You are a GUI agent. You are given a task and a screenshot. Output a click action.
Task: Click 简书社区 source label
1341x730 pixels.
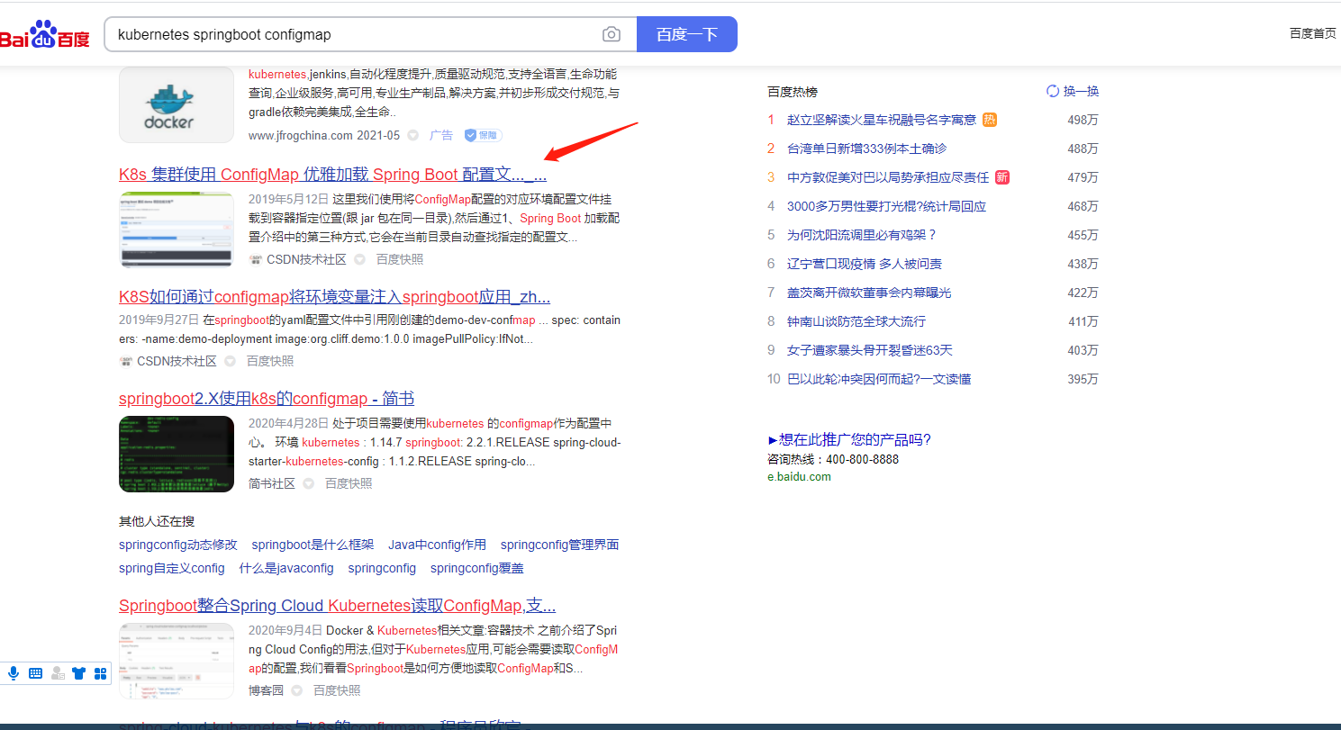(x=272, y=483)
